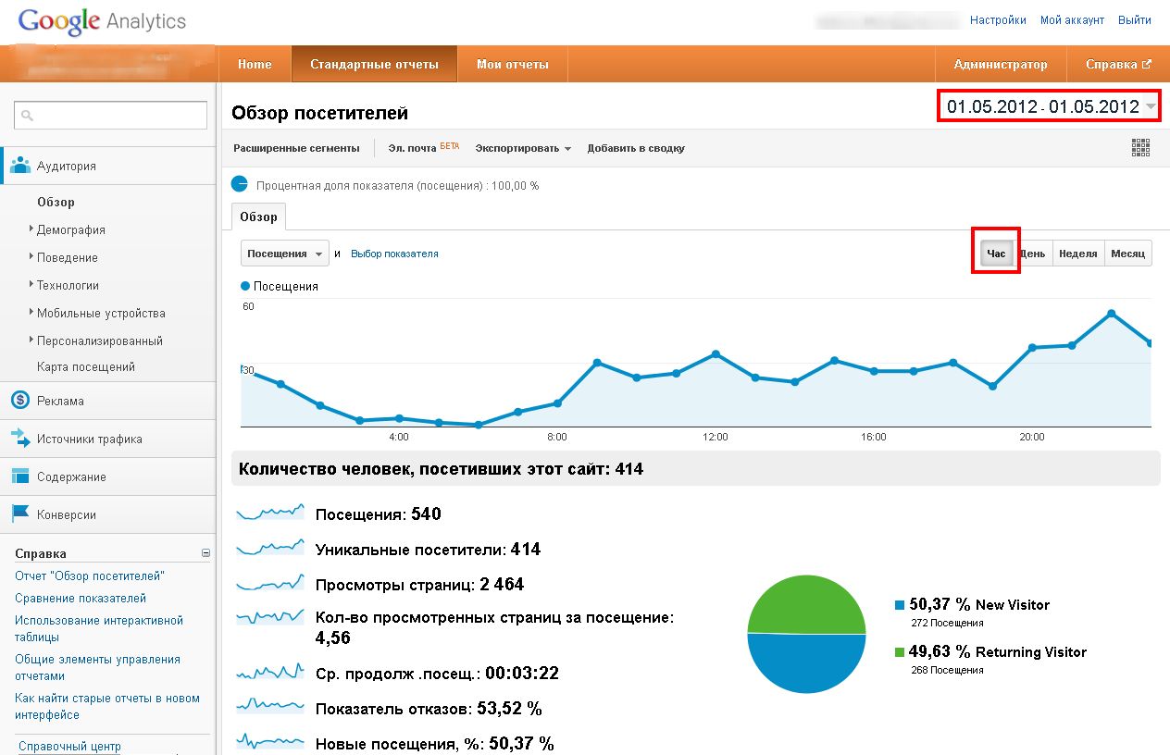Open the Администратор tab

(1002, 64)
